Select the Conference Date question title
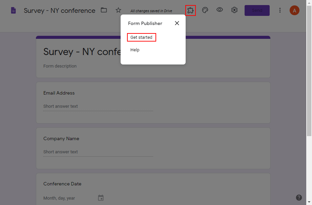The image size is (312, 205). tap(62, 184)
